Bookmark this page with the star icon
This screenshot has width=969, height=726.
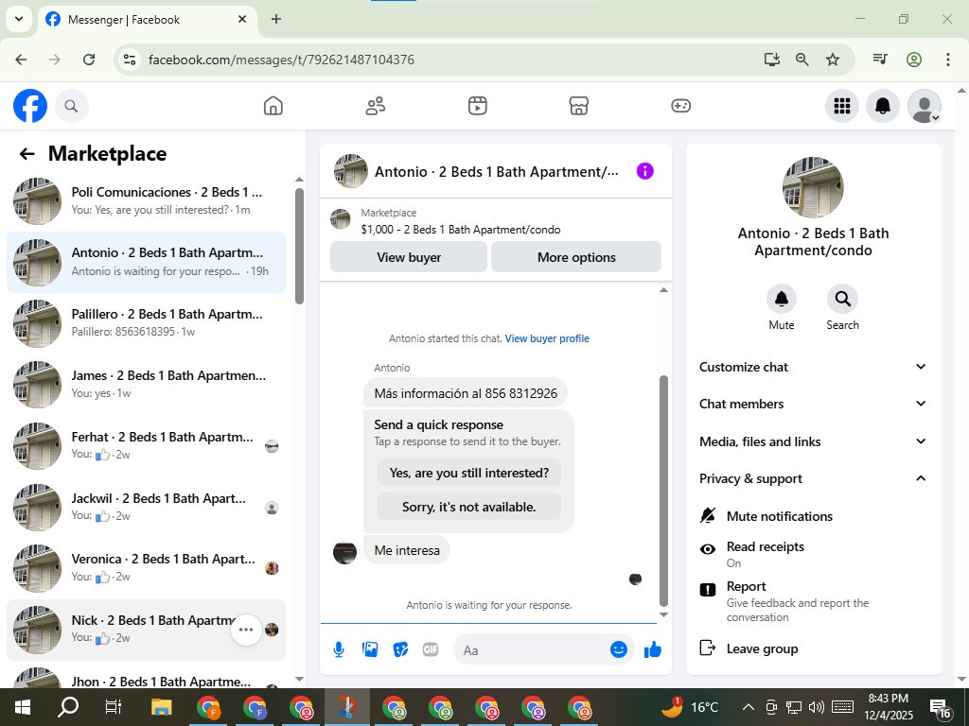click(x=833, y=60)
